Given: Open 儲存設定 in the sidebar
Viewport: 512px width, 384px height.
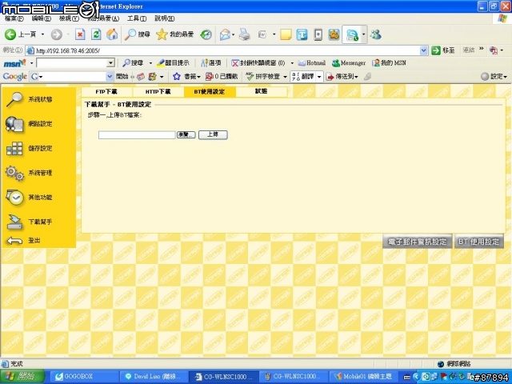Looking at the screenshot, I should pos(40,148).
